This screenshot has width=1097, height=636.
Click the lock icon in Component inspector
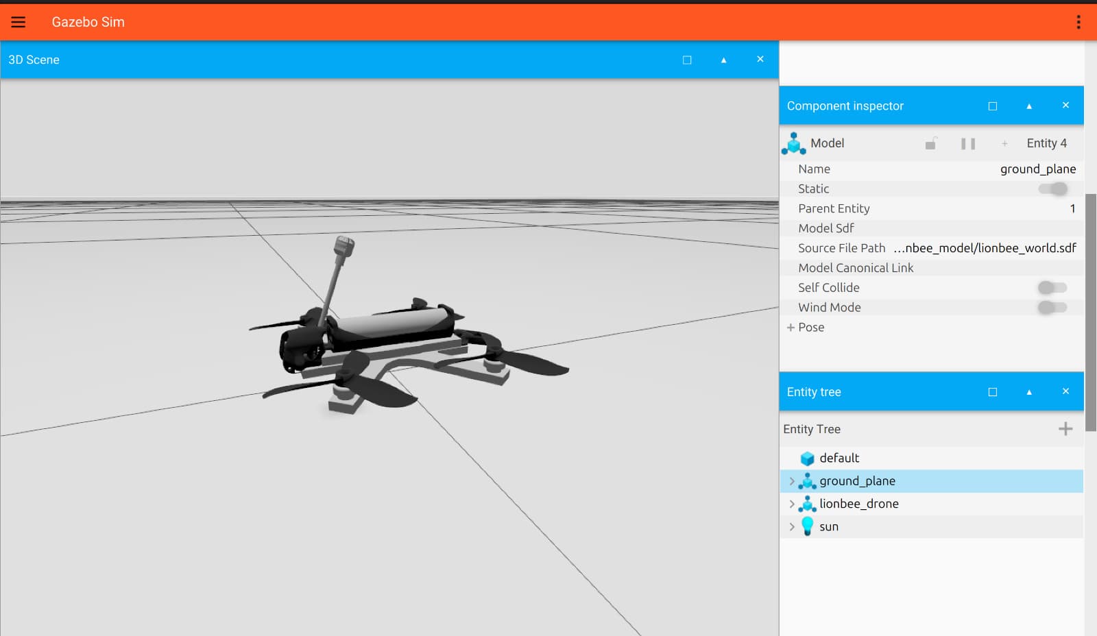931,143
